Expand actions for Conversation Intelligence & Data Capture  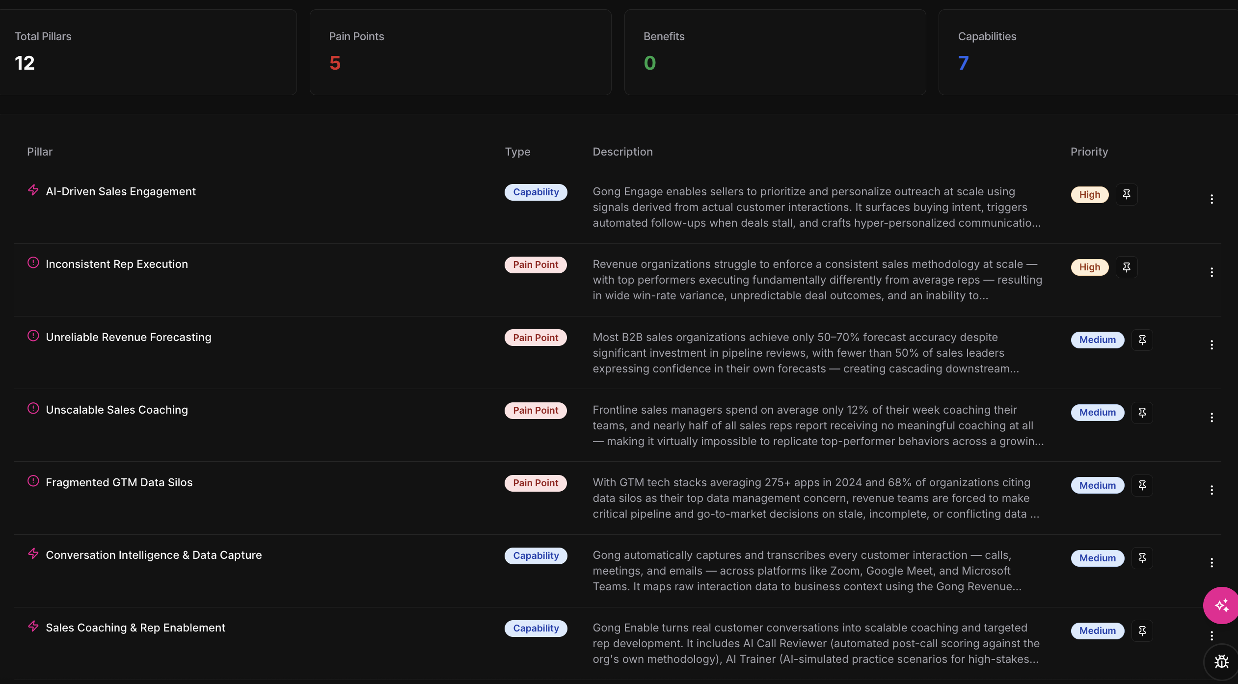click(1211, 562)
